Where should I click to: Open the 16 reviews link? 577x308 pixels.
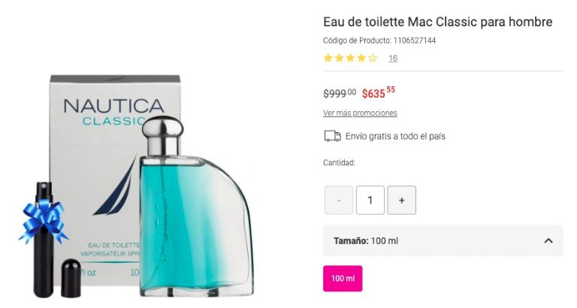(393, 58)
